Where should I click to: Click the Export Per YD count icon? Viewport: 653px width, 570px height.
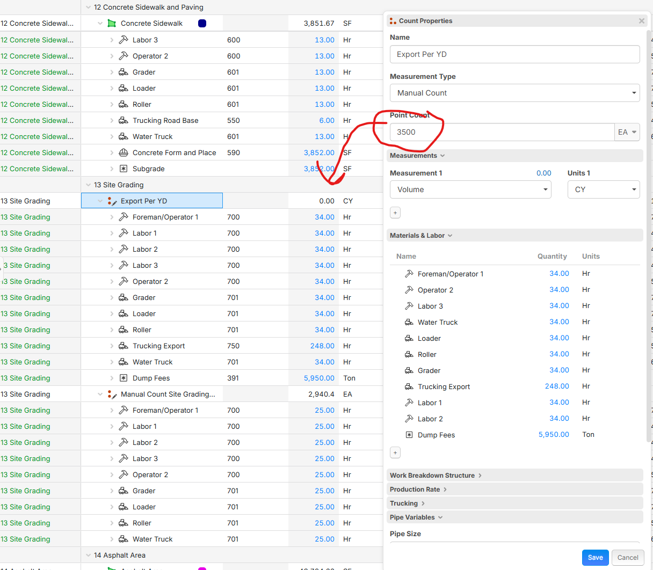coord(112,201)
